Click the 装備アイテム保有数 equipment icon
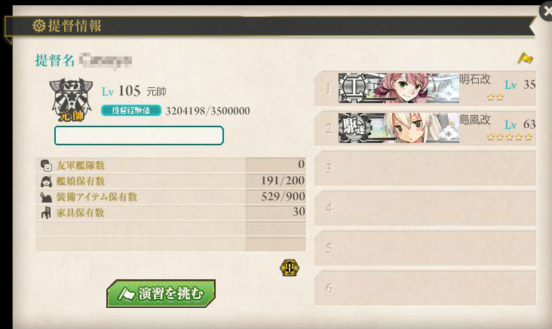This screenshot has width=552, height=329. (46, 197)
